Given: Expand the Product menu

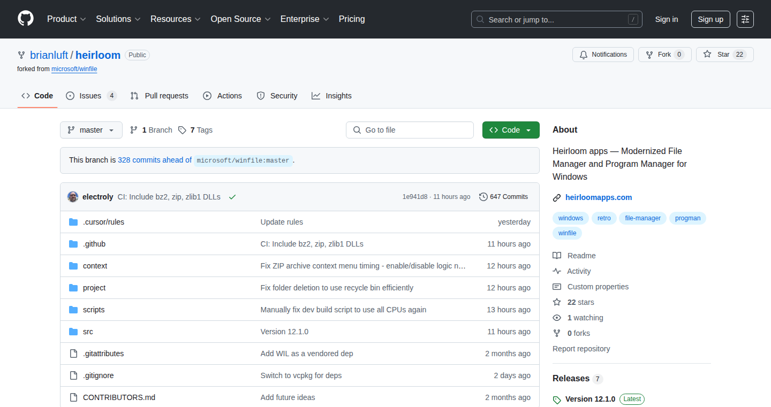Looking at the screenshot, I should click(x=66, y=19).
